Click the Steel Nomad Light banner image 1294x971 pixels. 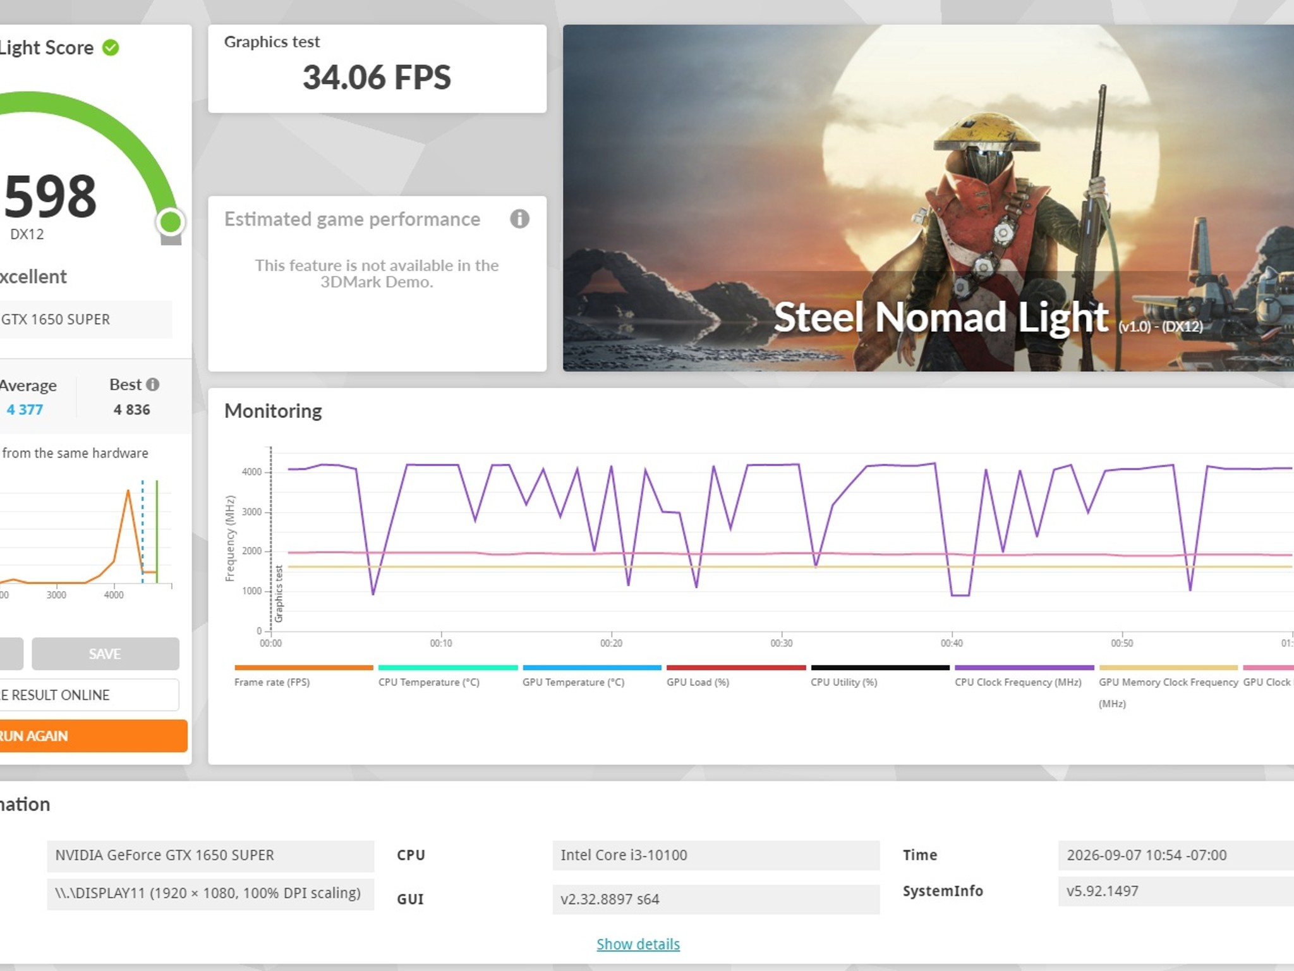(x=928, y=198)
